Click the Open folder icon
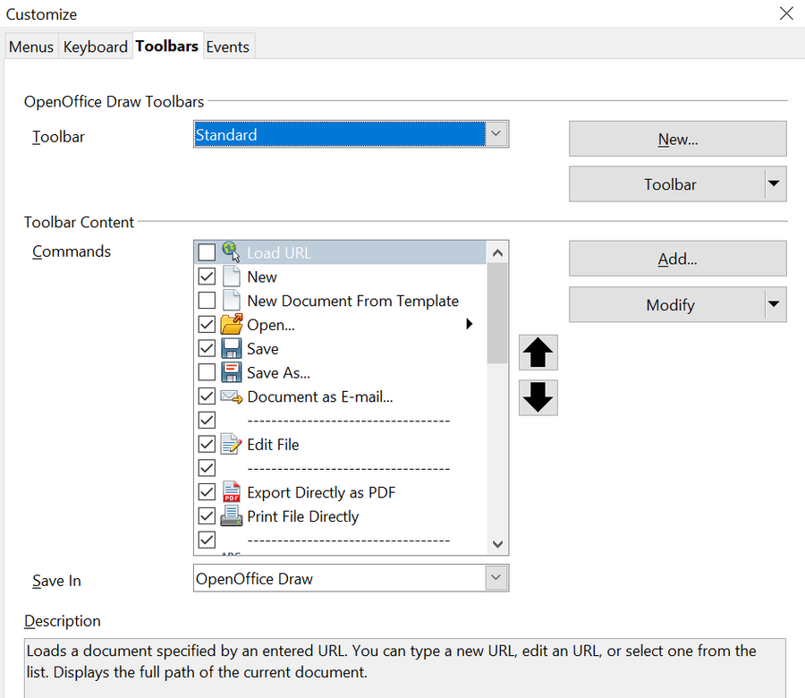Viewport: 805px width, 698px height. click(x=231, y=324)
